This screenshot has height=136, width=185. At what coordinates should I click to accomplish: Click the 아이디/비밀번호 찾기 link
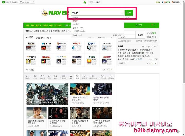click(x=150, y=41)
